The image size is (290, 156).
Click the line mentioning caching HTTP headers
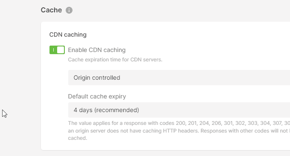[179, 131]
